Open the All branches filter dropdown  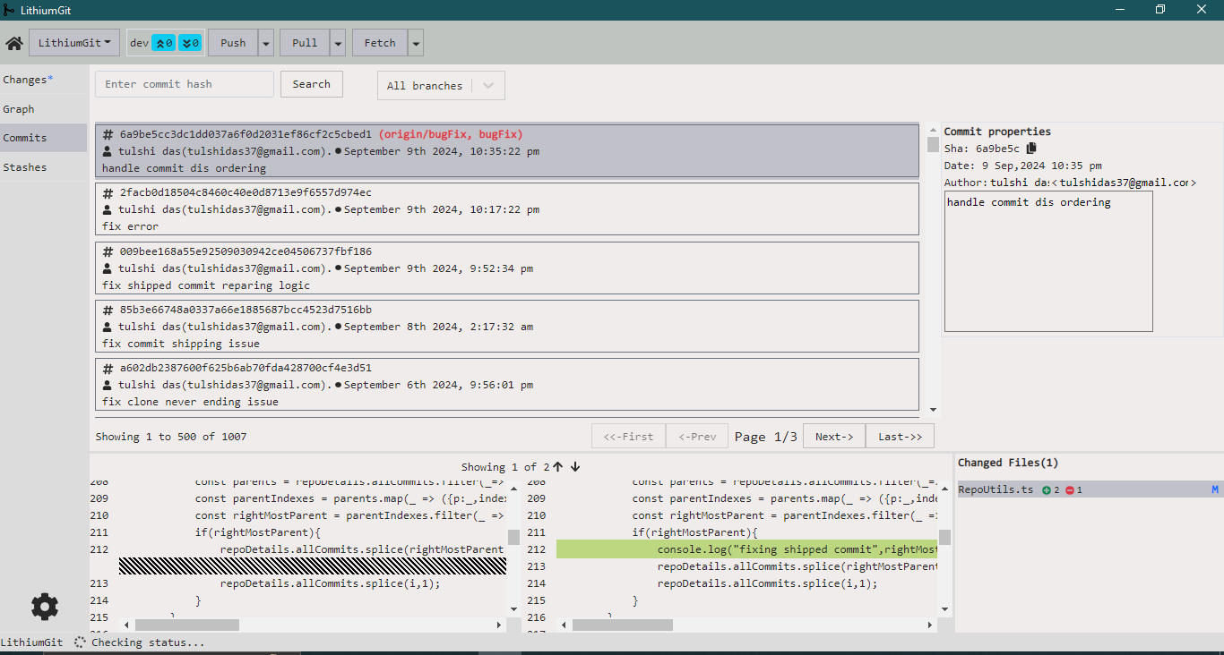click(x=441, y=86)
